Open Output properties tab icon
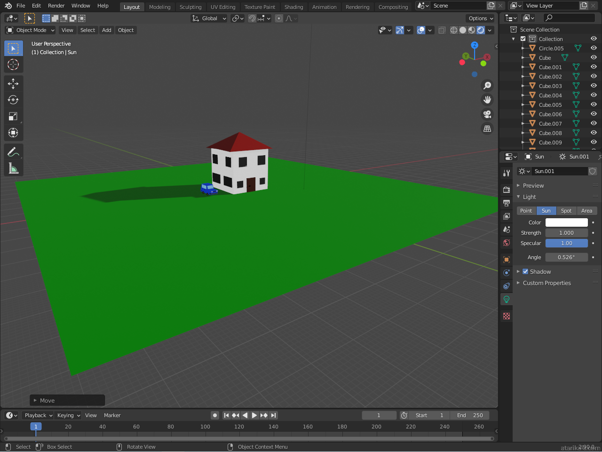This screenshot has width=602, height=452. coord(507,203)
